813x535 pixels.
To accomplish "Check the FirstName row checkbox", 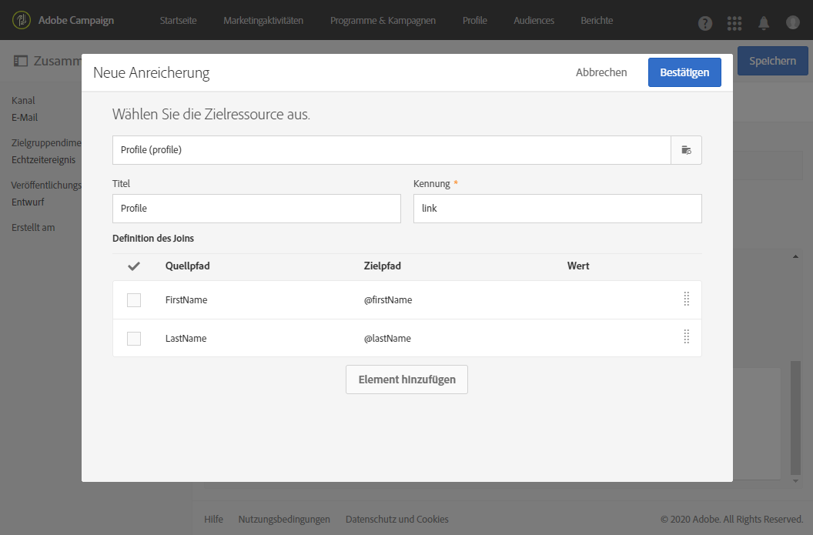I will (134, 300).
